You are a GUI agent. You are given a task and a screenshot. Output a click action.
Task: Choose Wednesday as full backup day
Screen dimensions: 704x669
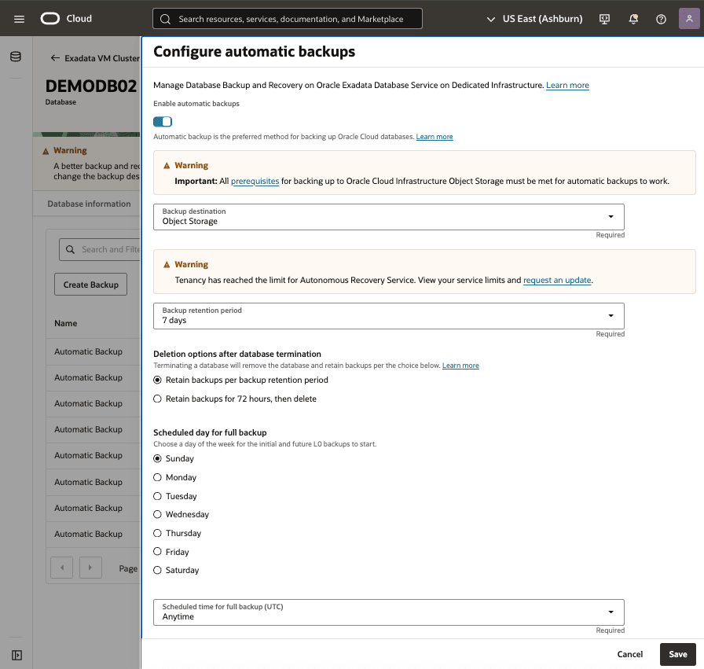click(156, 514)
